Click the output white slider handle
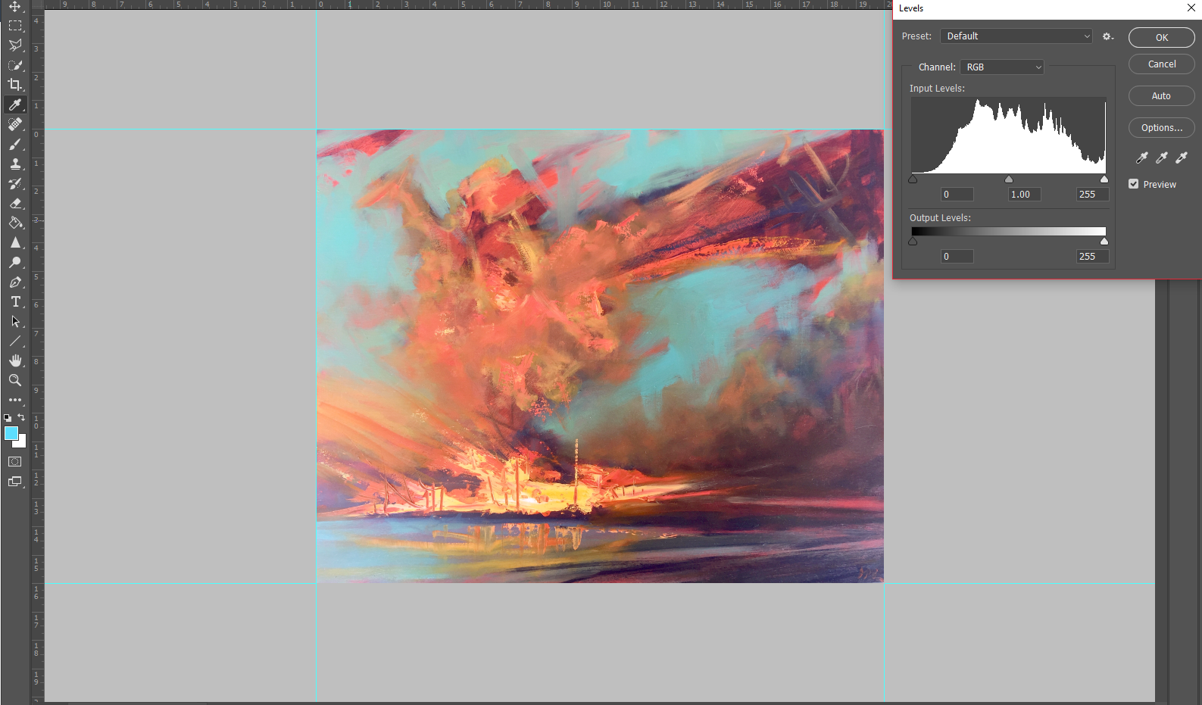The width and height of the screenshot is (1202, 705). pos(1104,242)
